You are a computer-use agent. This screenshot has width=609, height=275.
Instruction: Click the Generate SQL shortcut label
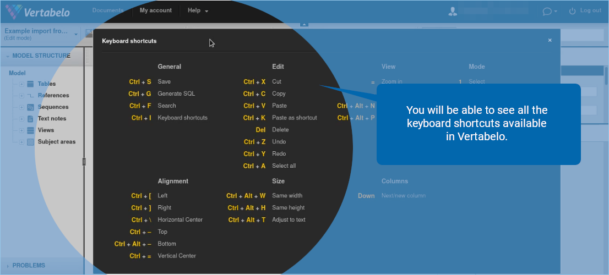(176, 94)
